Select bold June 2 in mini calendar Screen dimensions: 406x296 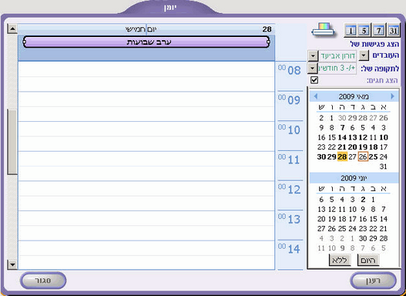363,200
